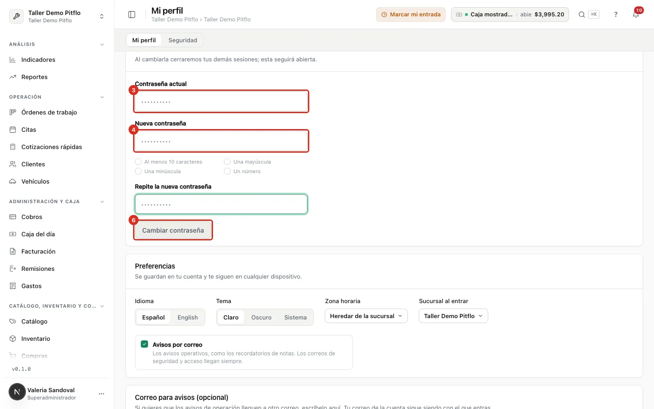654x409 pixels.
Task: Click the Órdenes de trabajo board icon
Action: [13, 112]
